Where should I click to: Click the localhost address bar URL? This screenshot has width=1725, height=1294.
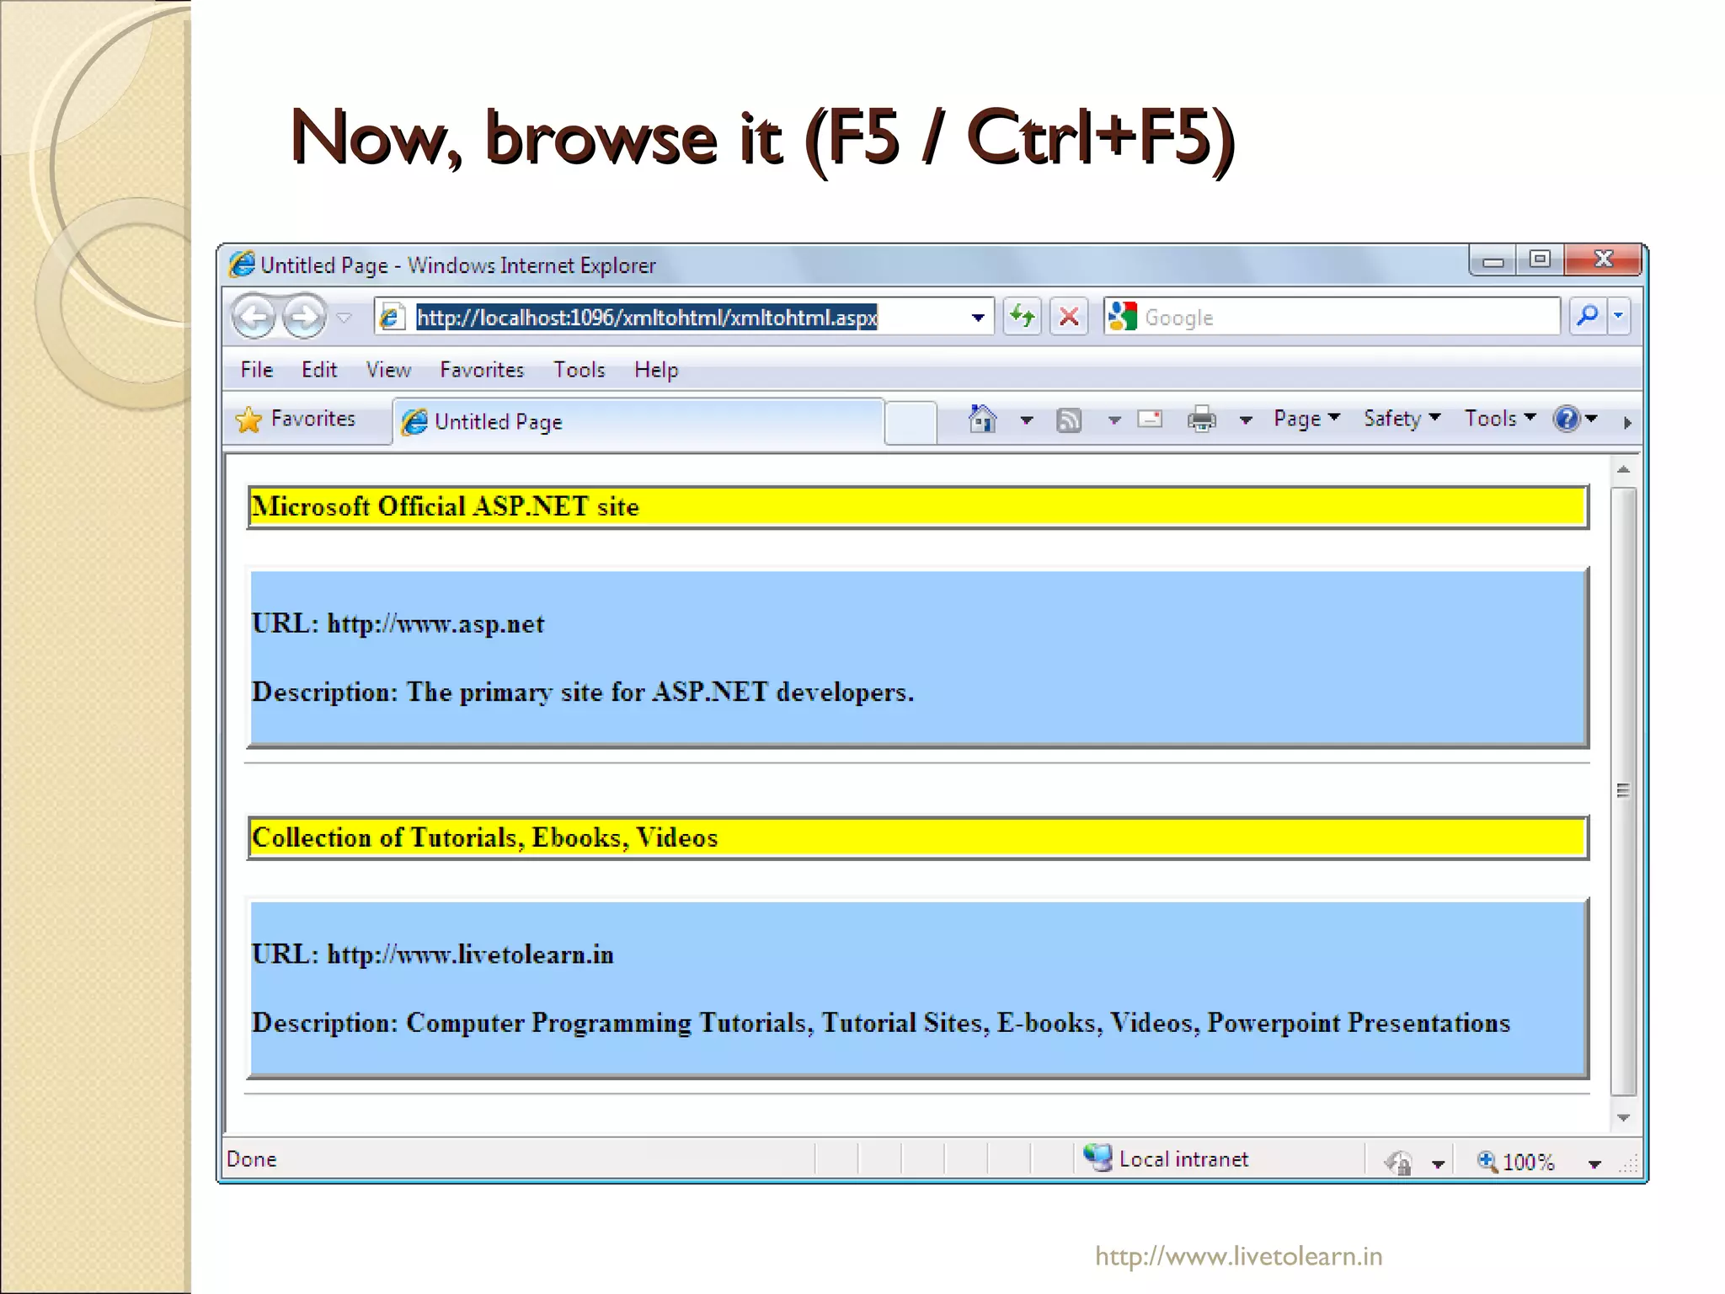pyautogui.click(x=646, y=317)
